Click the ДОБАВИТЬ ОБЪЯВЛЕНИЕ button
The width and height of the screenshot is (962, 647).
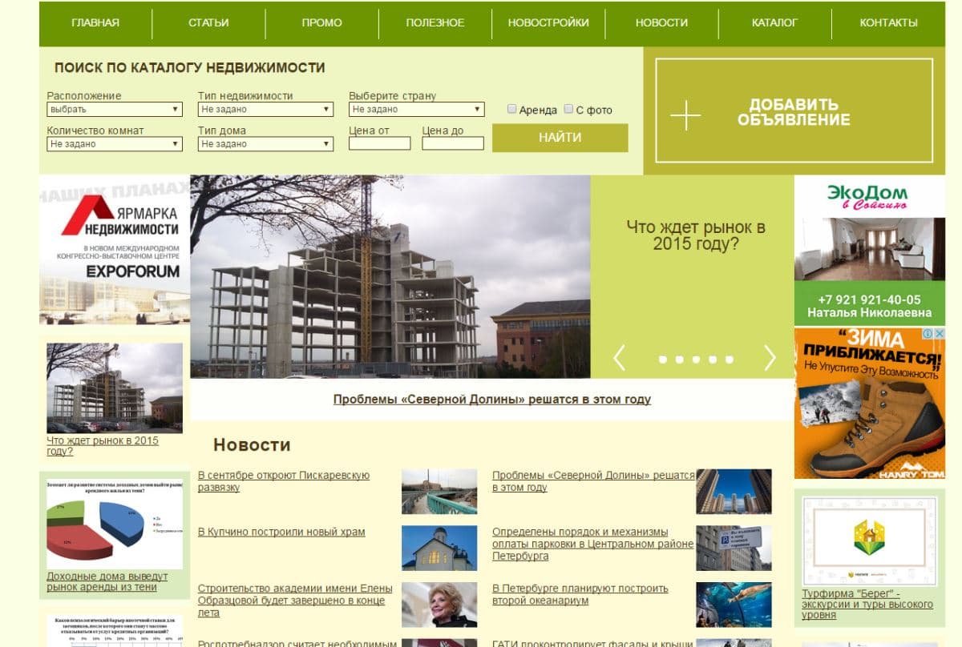click(794, 111)
